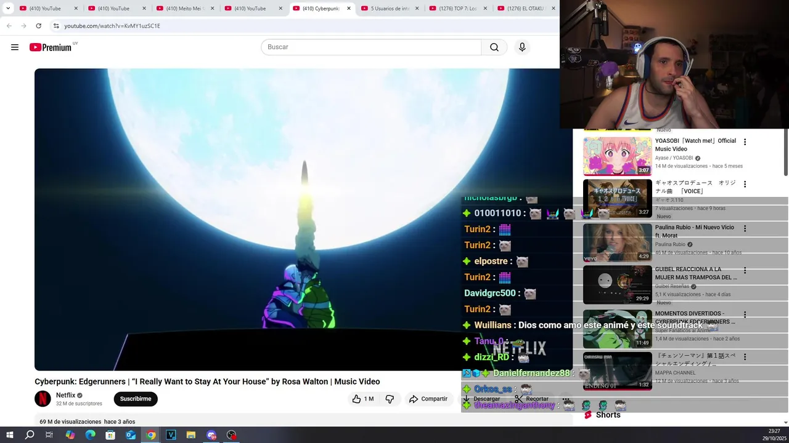Screen dimensions: 789x443
Task: Click the Shorts section heading
Action: pyautogui.click(x=608, y=415)
